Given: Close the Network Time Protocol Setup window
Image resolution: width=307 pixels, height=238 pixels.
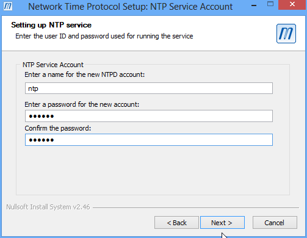Looking at the screenshot, I should coord(292,5).
